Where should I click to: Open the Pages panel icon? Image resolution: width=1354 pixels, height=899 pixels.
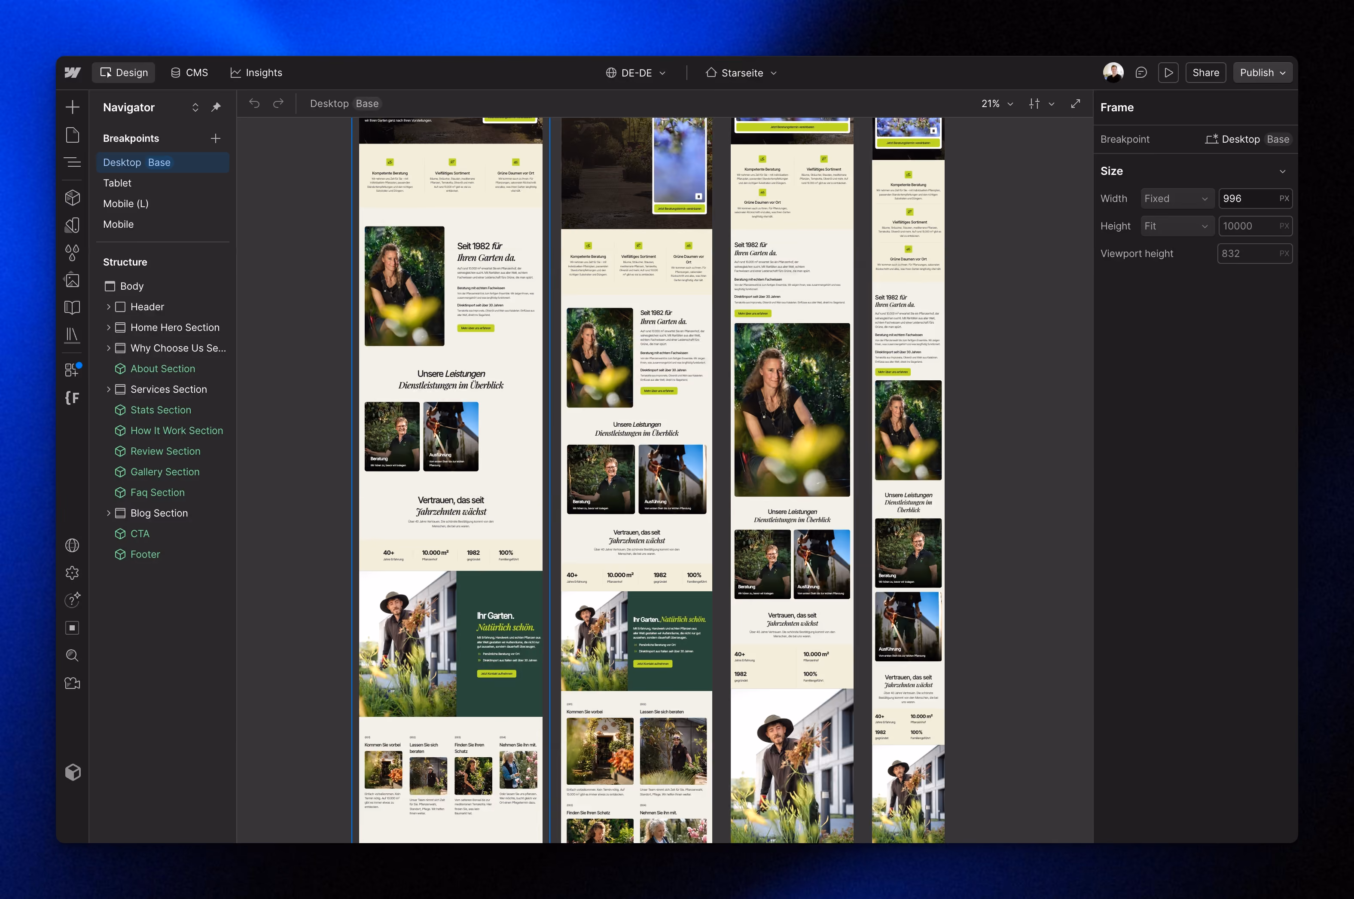72,135
